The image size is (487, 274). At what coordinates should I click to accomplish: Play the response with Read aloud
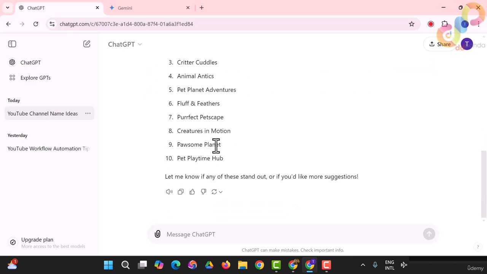(169, 192)
